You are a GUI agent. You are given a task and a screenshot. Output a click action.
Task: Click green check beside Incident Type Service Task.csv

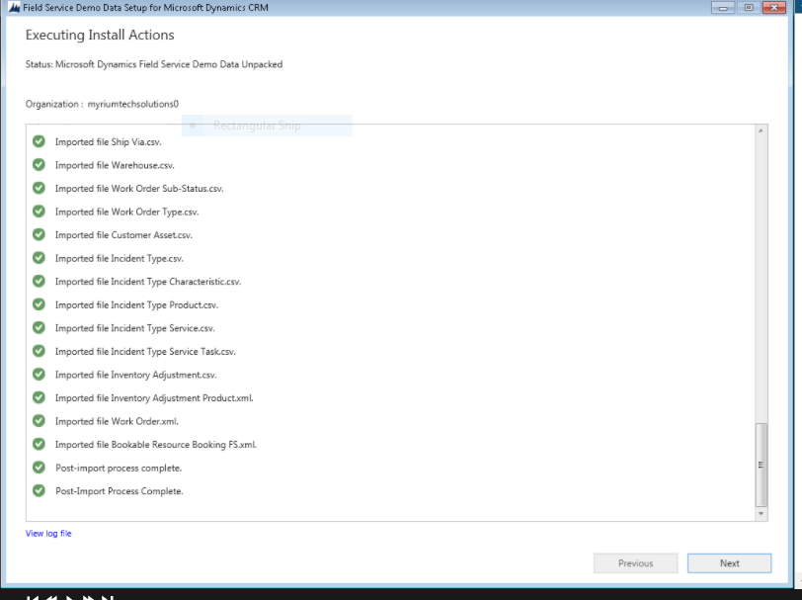point(39,351)
